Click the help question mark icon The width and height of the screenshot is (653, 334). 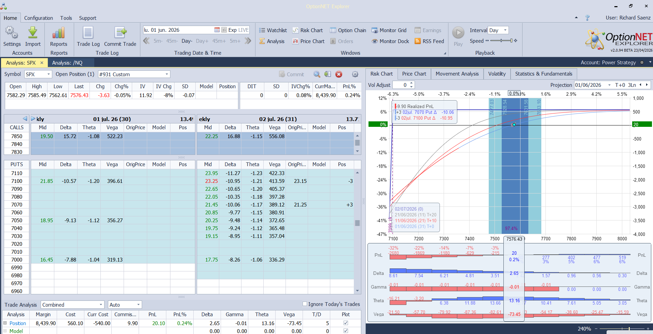pyautogui.click(x=587, y=18)
